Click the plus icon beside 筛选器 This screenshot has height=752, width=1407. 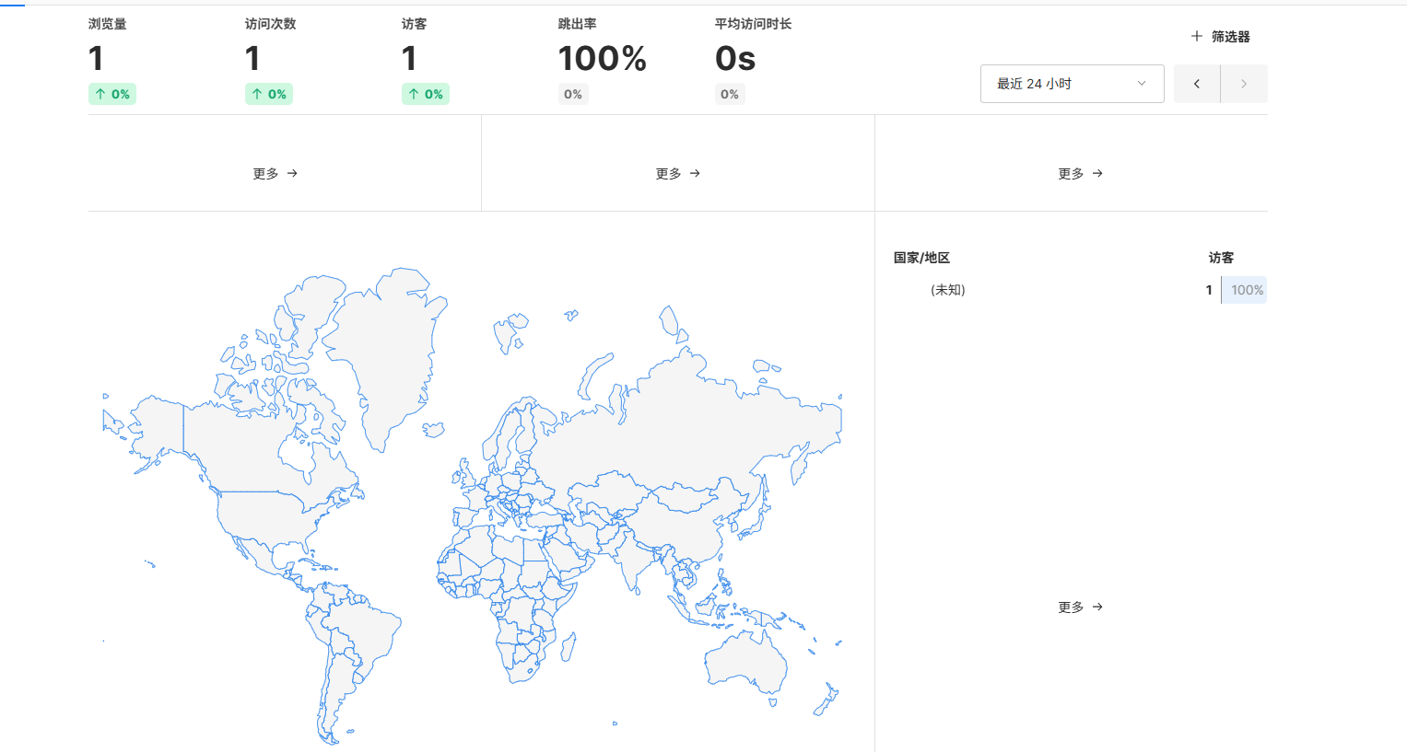coord(1196,36)
